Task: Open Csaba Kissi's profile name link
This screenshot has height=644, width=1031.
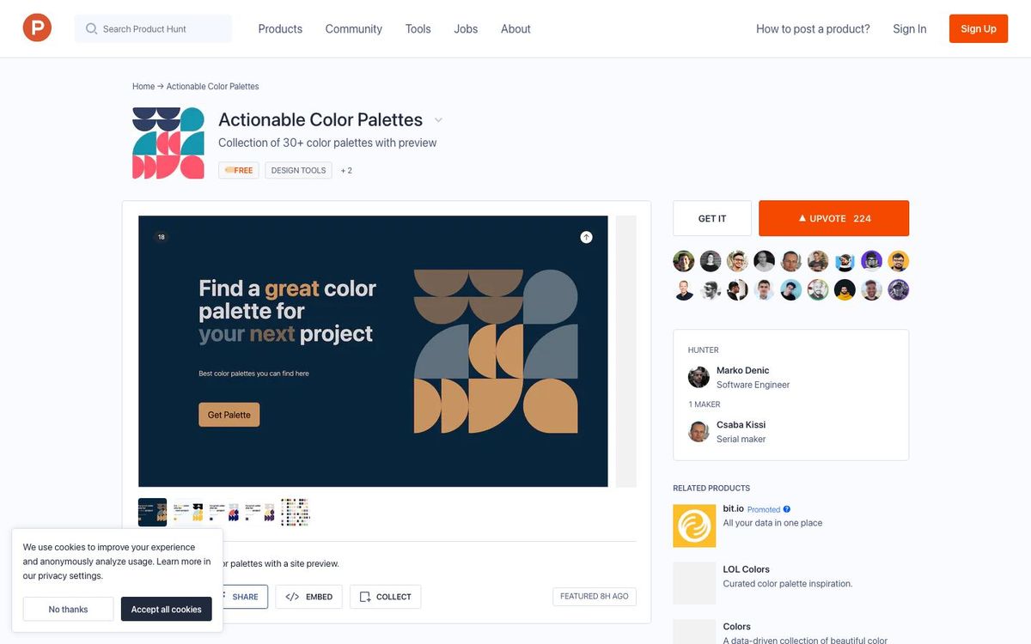Action: (x=741, y=425)
